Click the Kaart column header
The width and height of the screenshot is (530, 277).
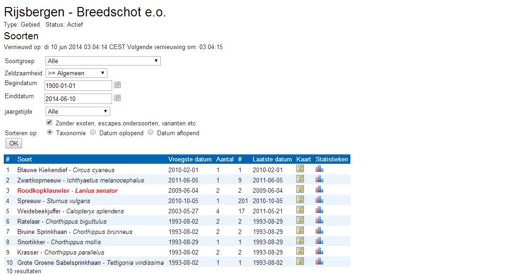303,159
